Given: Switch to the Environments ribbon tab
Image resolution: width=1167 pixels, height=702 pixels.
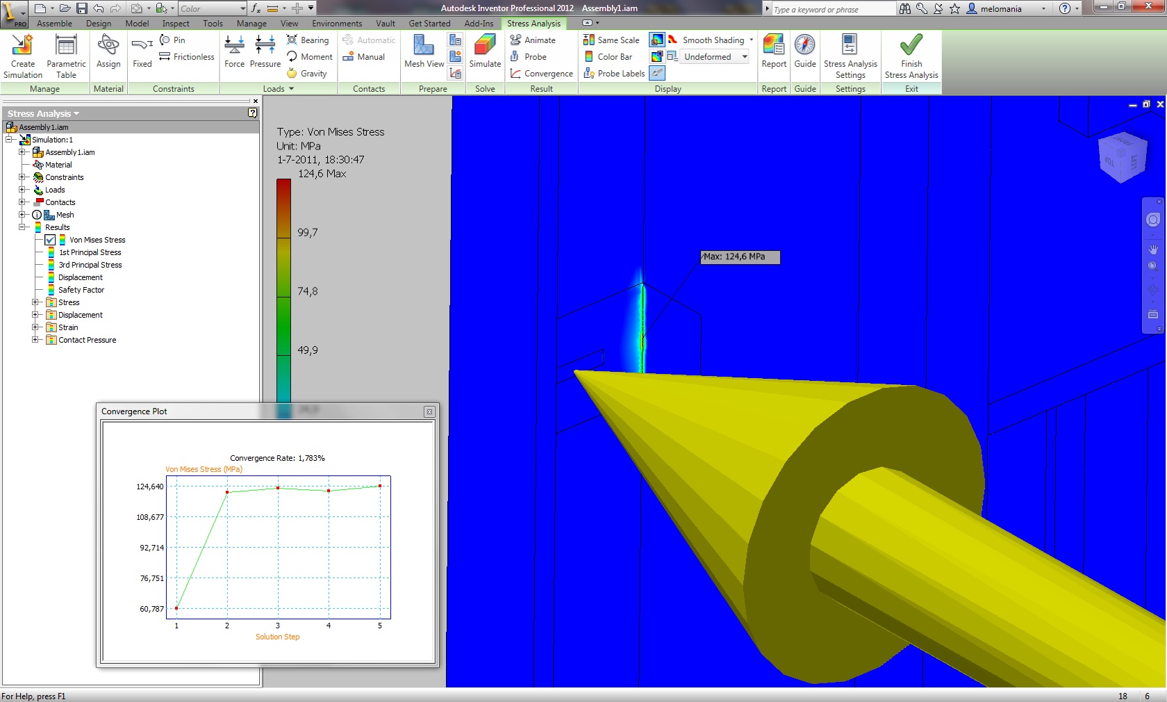Looking at the screenshot, I should 336,23.
